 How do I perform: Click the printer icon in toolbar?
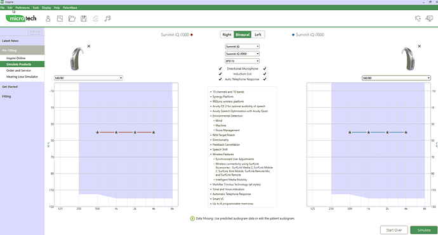coord(95,18)
